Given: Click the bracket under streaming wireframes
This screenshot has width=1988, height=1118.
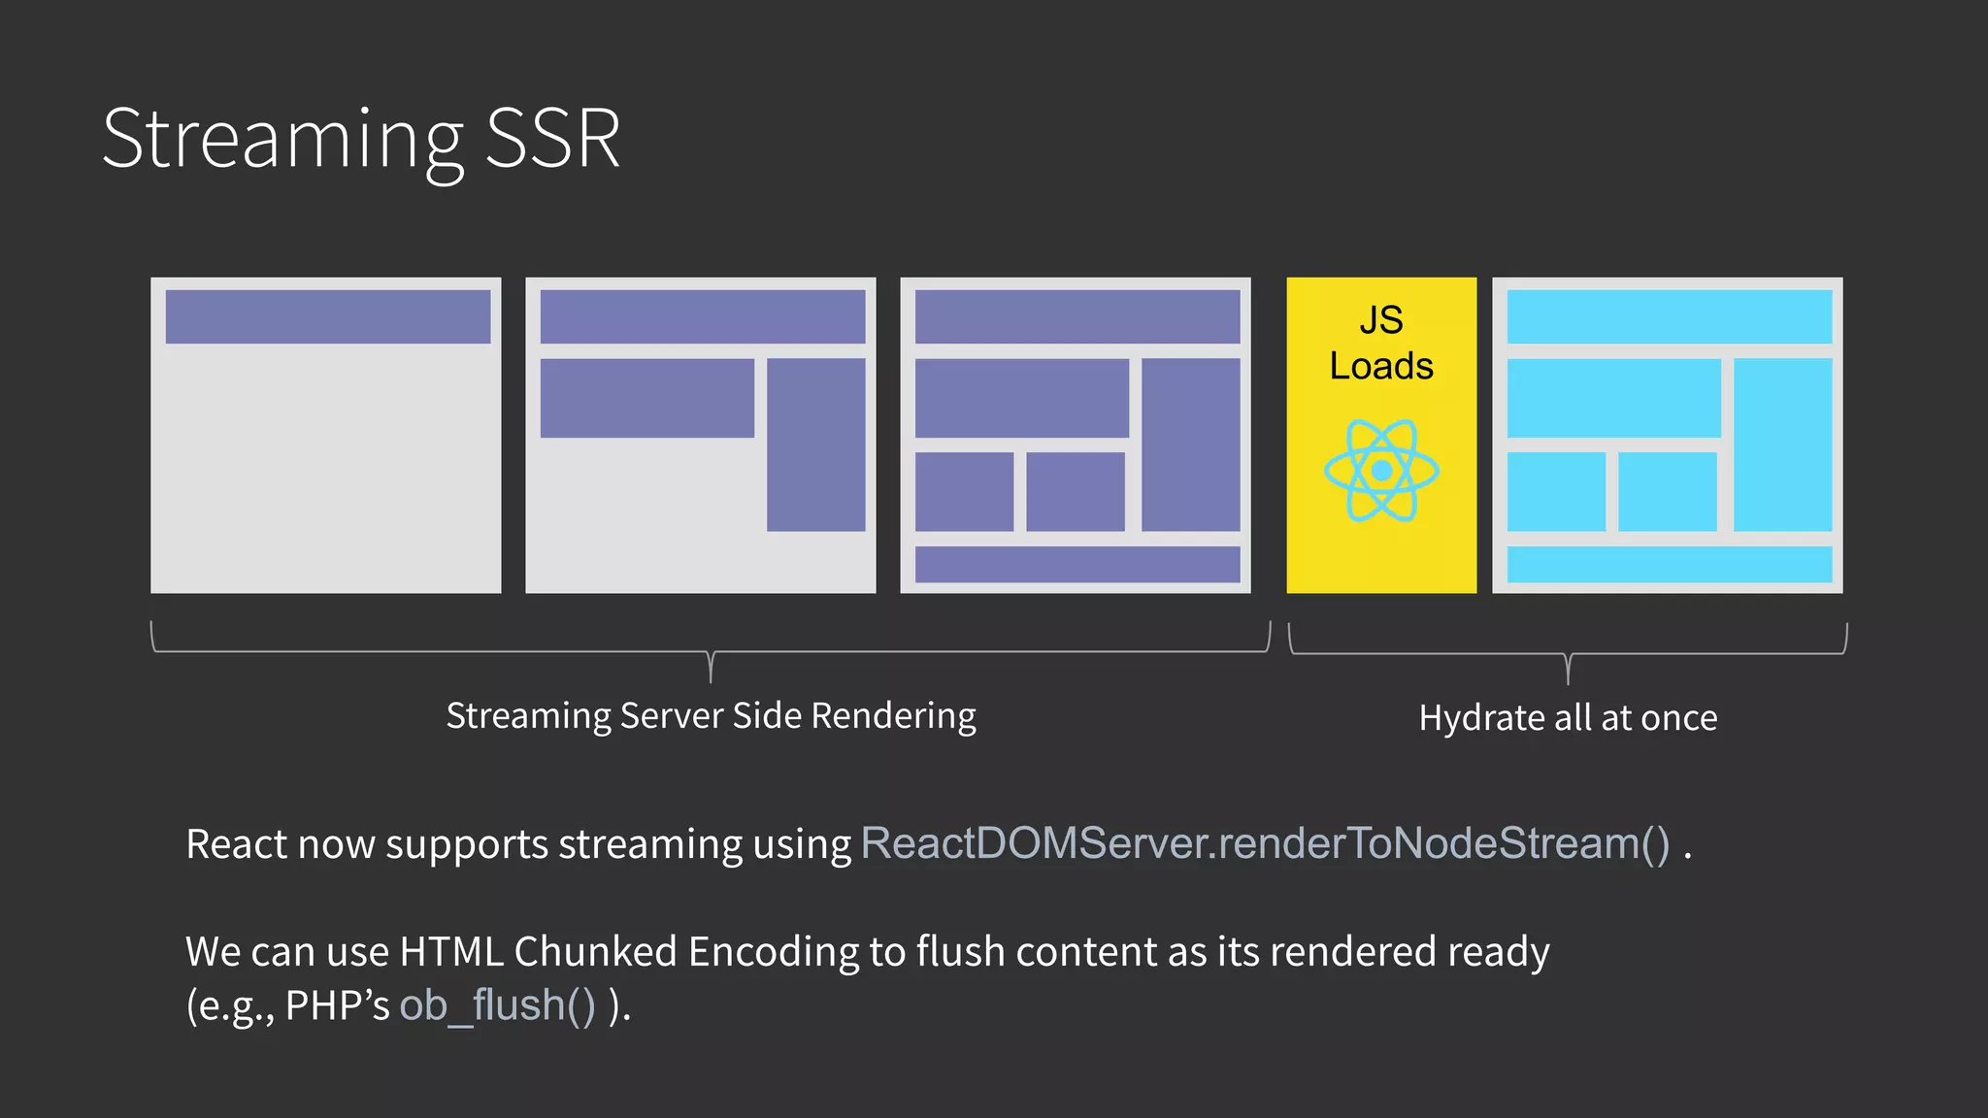Looking at the screenshot, I should coord(711,651).
